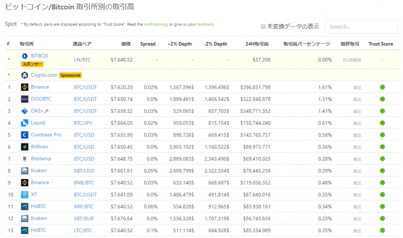
Task: Open the Coinbase Pro exchange link
Action: pyautogui.click(x=46, y=135)
